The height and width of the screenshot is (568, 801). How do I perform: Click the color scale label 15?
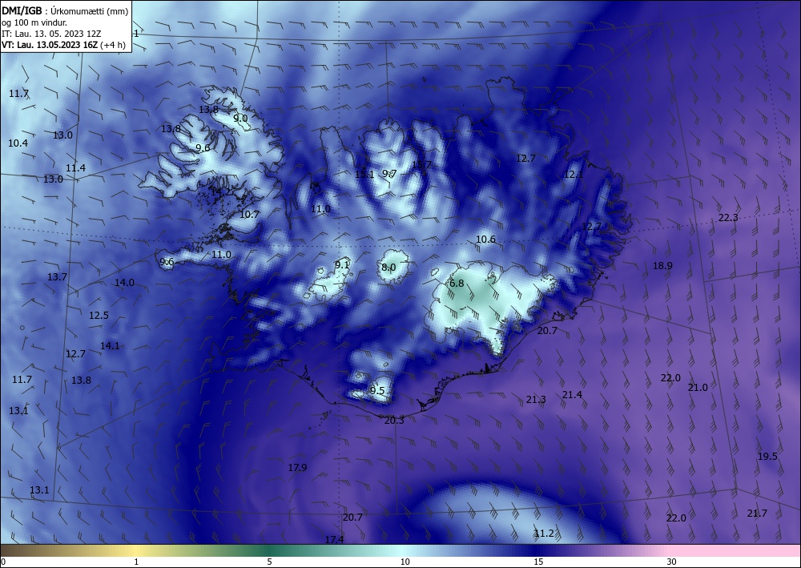(x=538, y=562)
